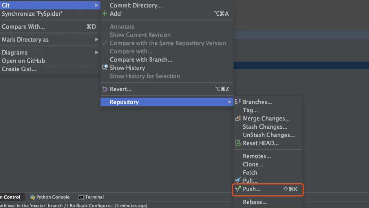Choose Pull... entry

[250, 181]
